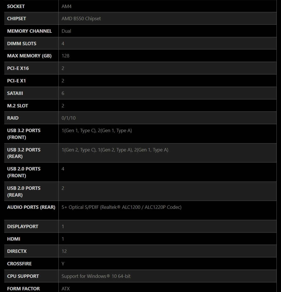Select the AMD B550 Chipset value
Viewport: 281px width, 292px height.
pyautogui.click(x=81, y=18)
